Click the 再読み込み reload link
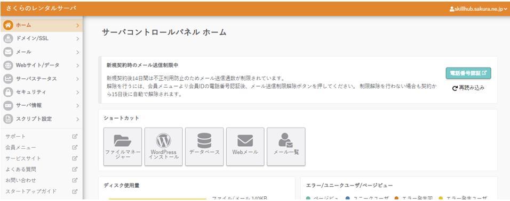This screenshot has height=201, width=510. pos(468,88)
